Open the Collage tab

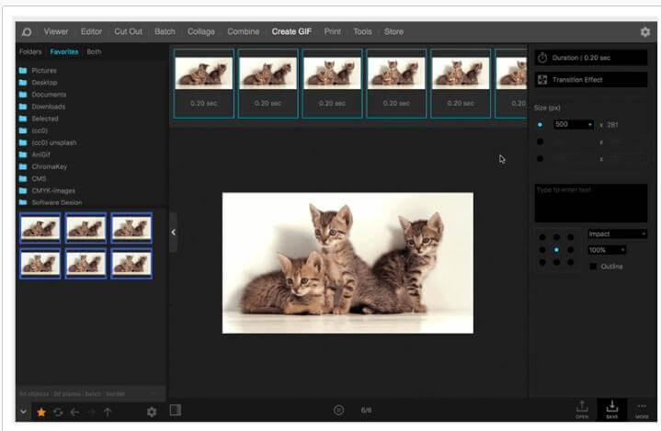coord(201,31)
